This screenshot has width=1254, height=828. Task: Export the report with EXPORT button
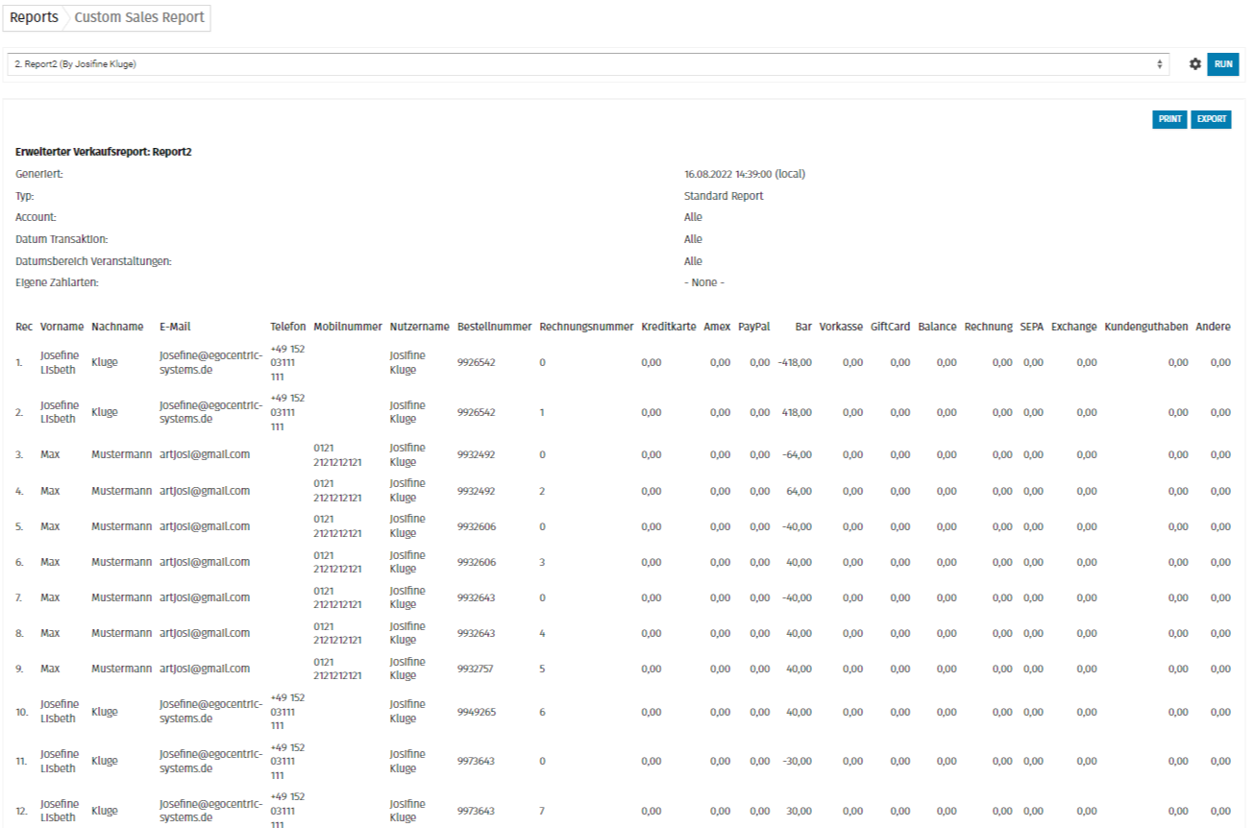click(x=1211, y=119)
